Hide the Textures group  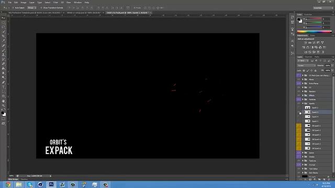point(299,161)
